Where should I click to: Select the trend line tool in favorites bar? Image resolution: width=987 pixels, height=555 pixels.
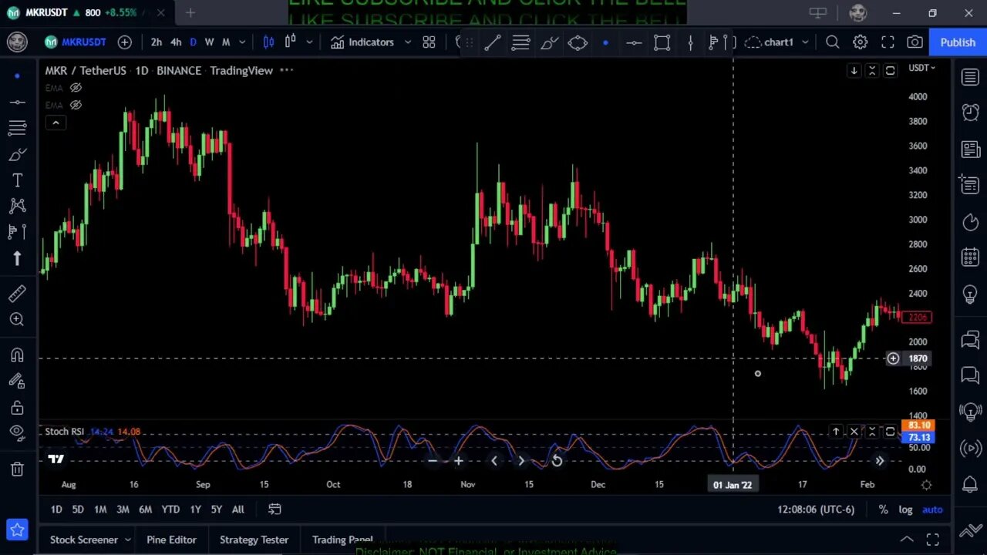pos(492,42)
